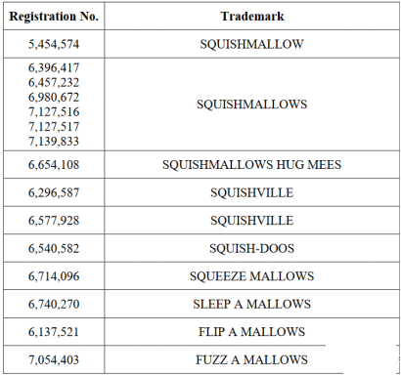Select registration number 5,454,574

pyautogui.click(x=54, y=44)
